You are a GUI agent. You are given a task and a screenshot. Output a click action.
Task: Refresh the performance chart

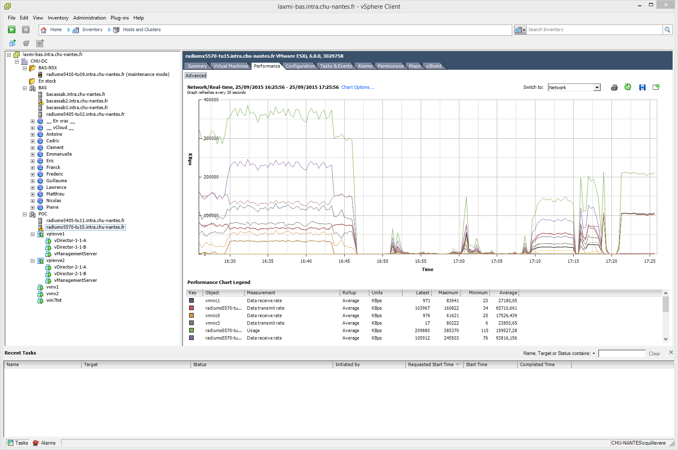[628, 87]
